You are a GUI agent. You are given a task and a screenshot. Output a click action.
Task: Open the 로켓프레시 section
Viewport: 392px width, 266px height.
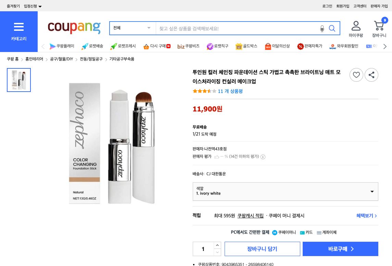click(x=126, y=46)
